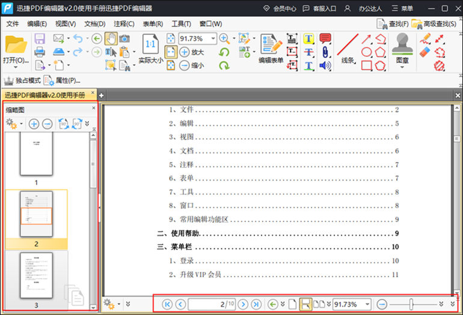
Task: Select the Rectangle shape tool
Action: click(366, 65)
